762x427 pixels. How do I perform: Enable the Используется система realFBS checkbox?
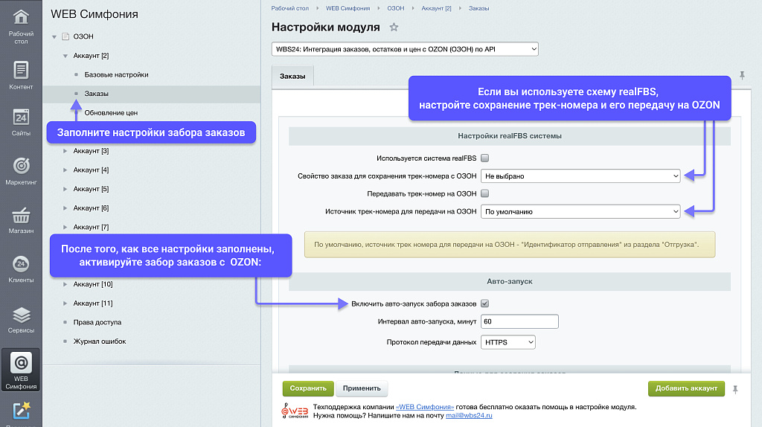point(484,158)
